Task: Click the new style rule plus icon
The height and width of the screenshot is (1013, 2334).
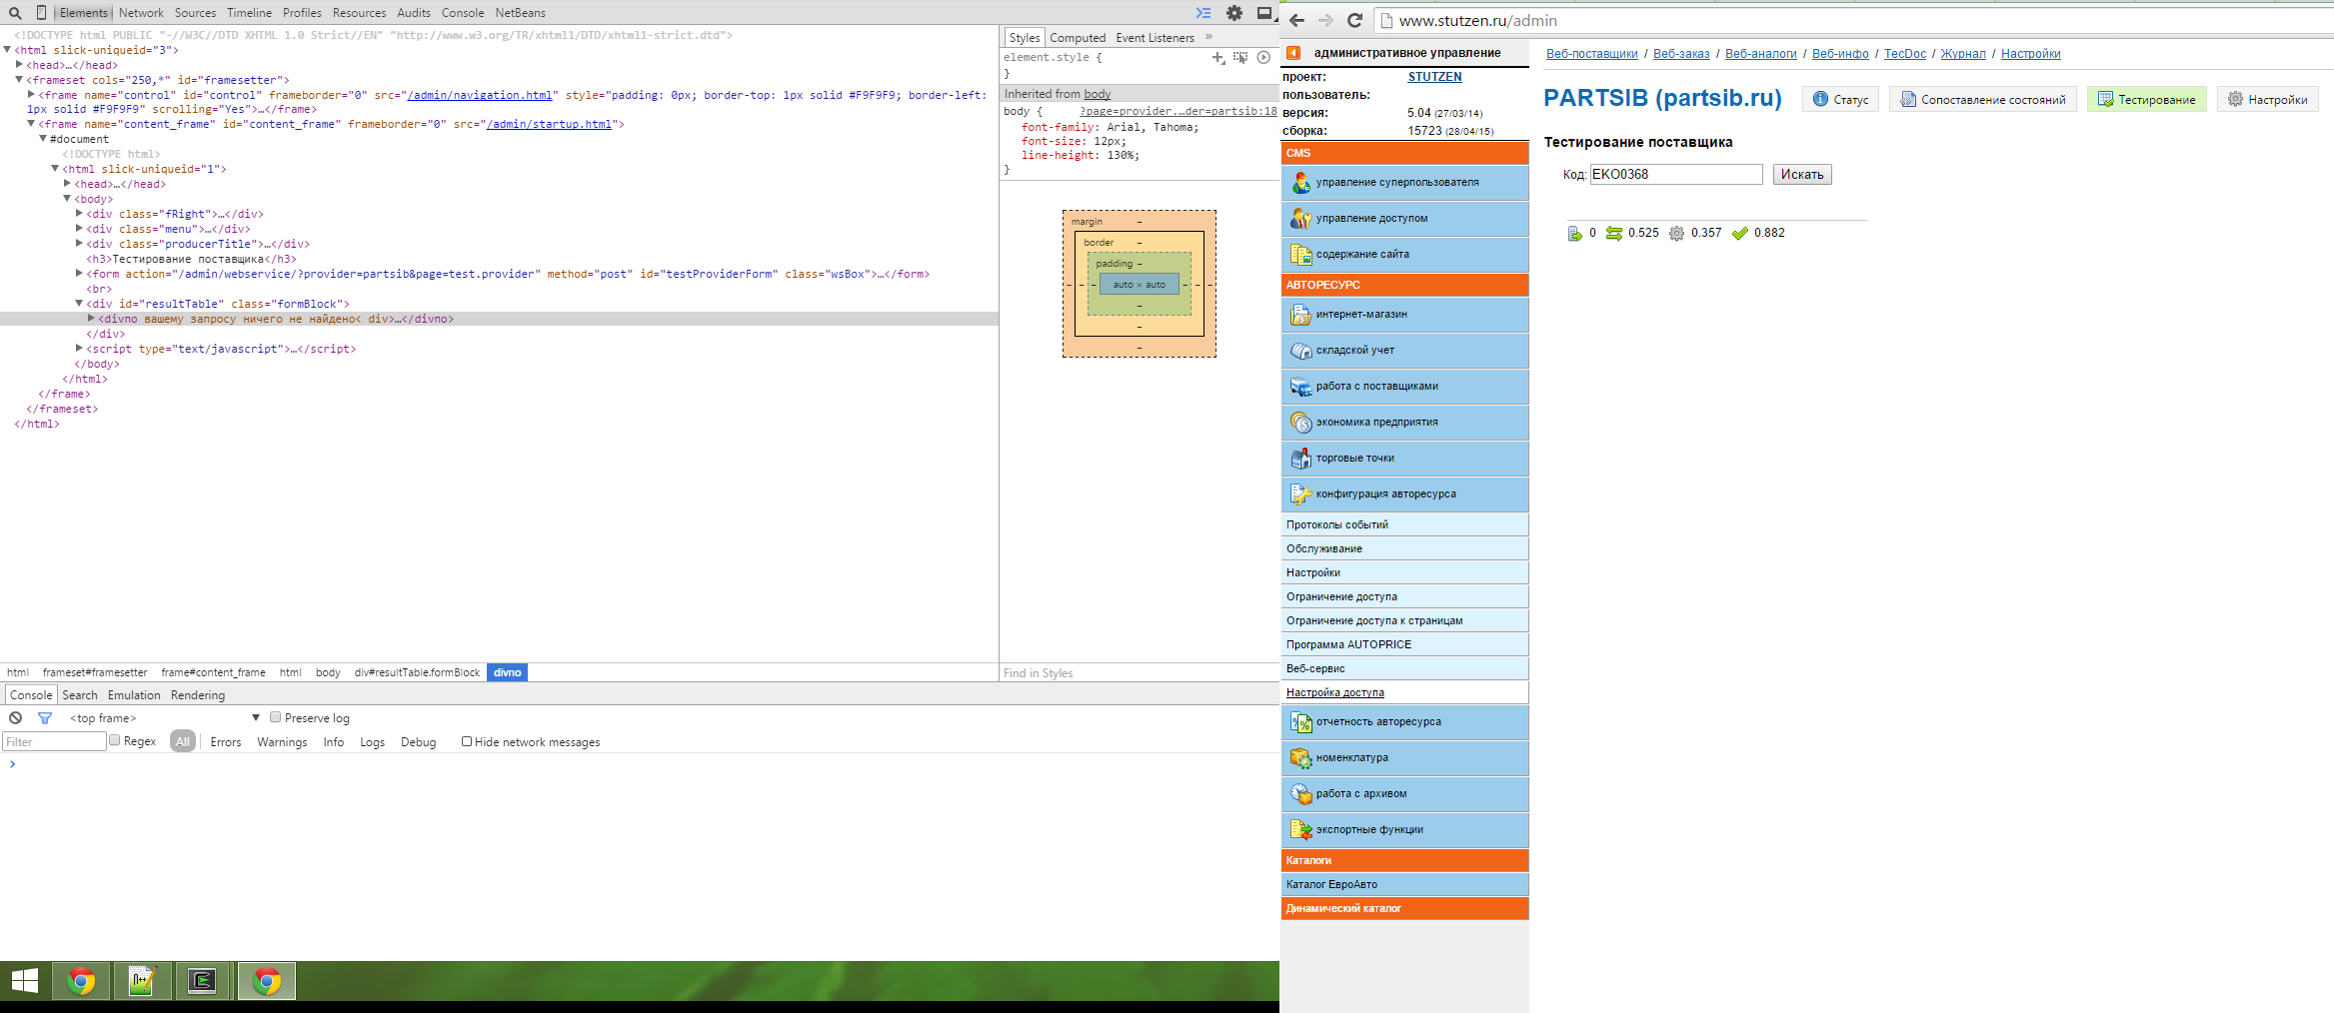Action: (1218, 58)
